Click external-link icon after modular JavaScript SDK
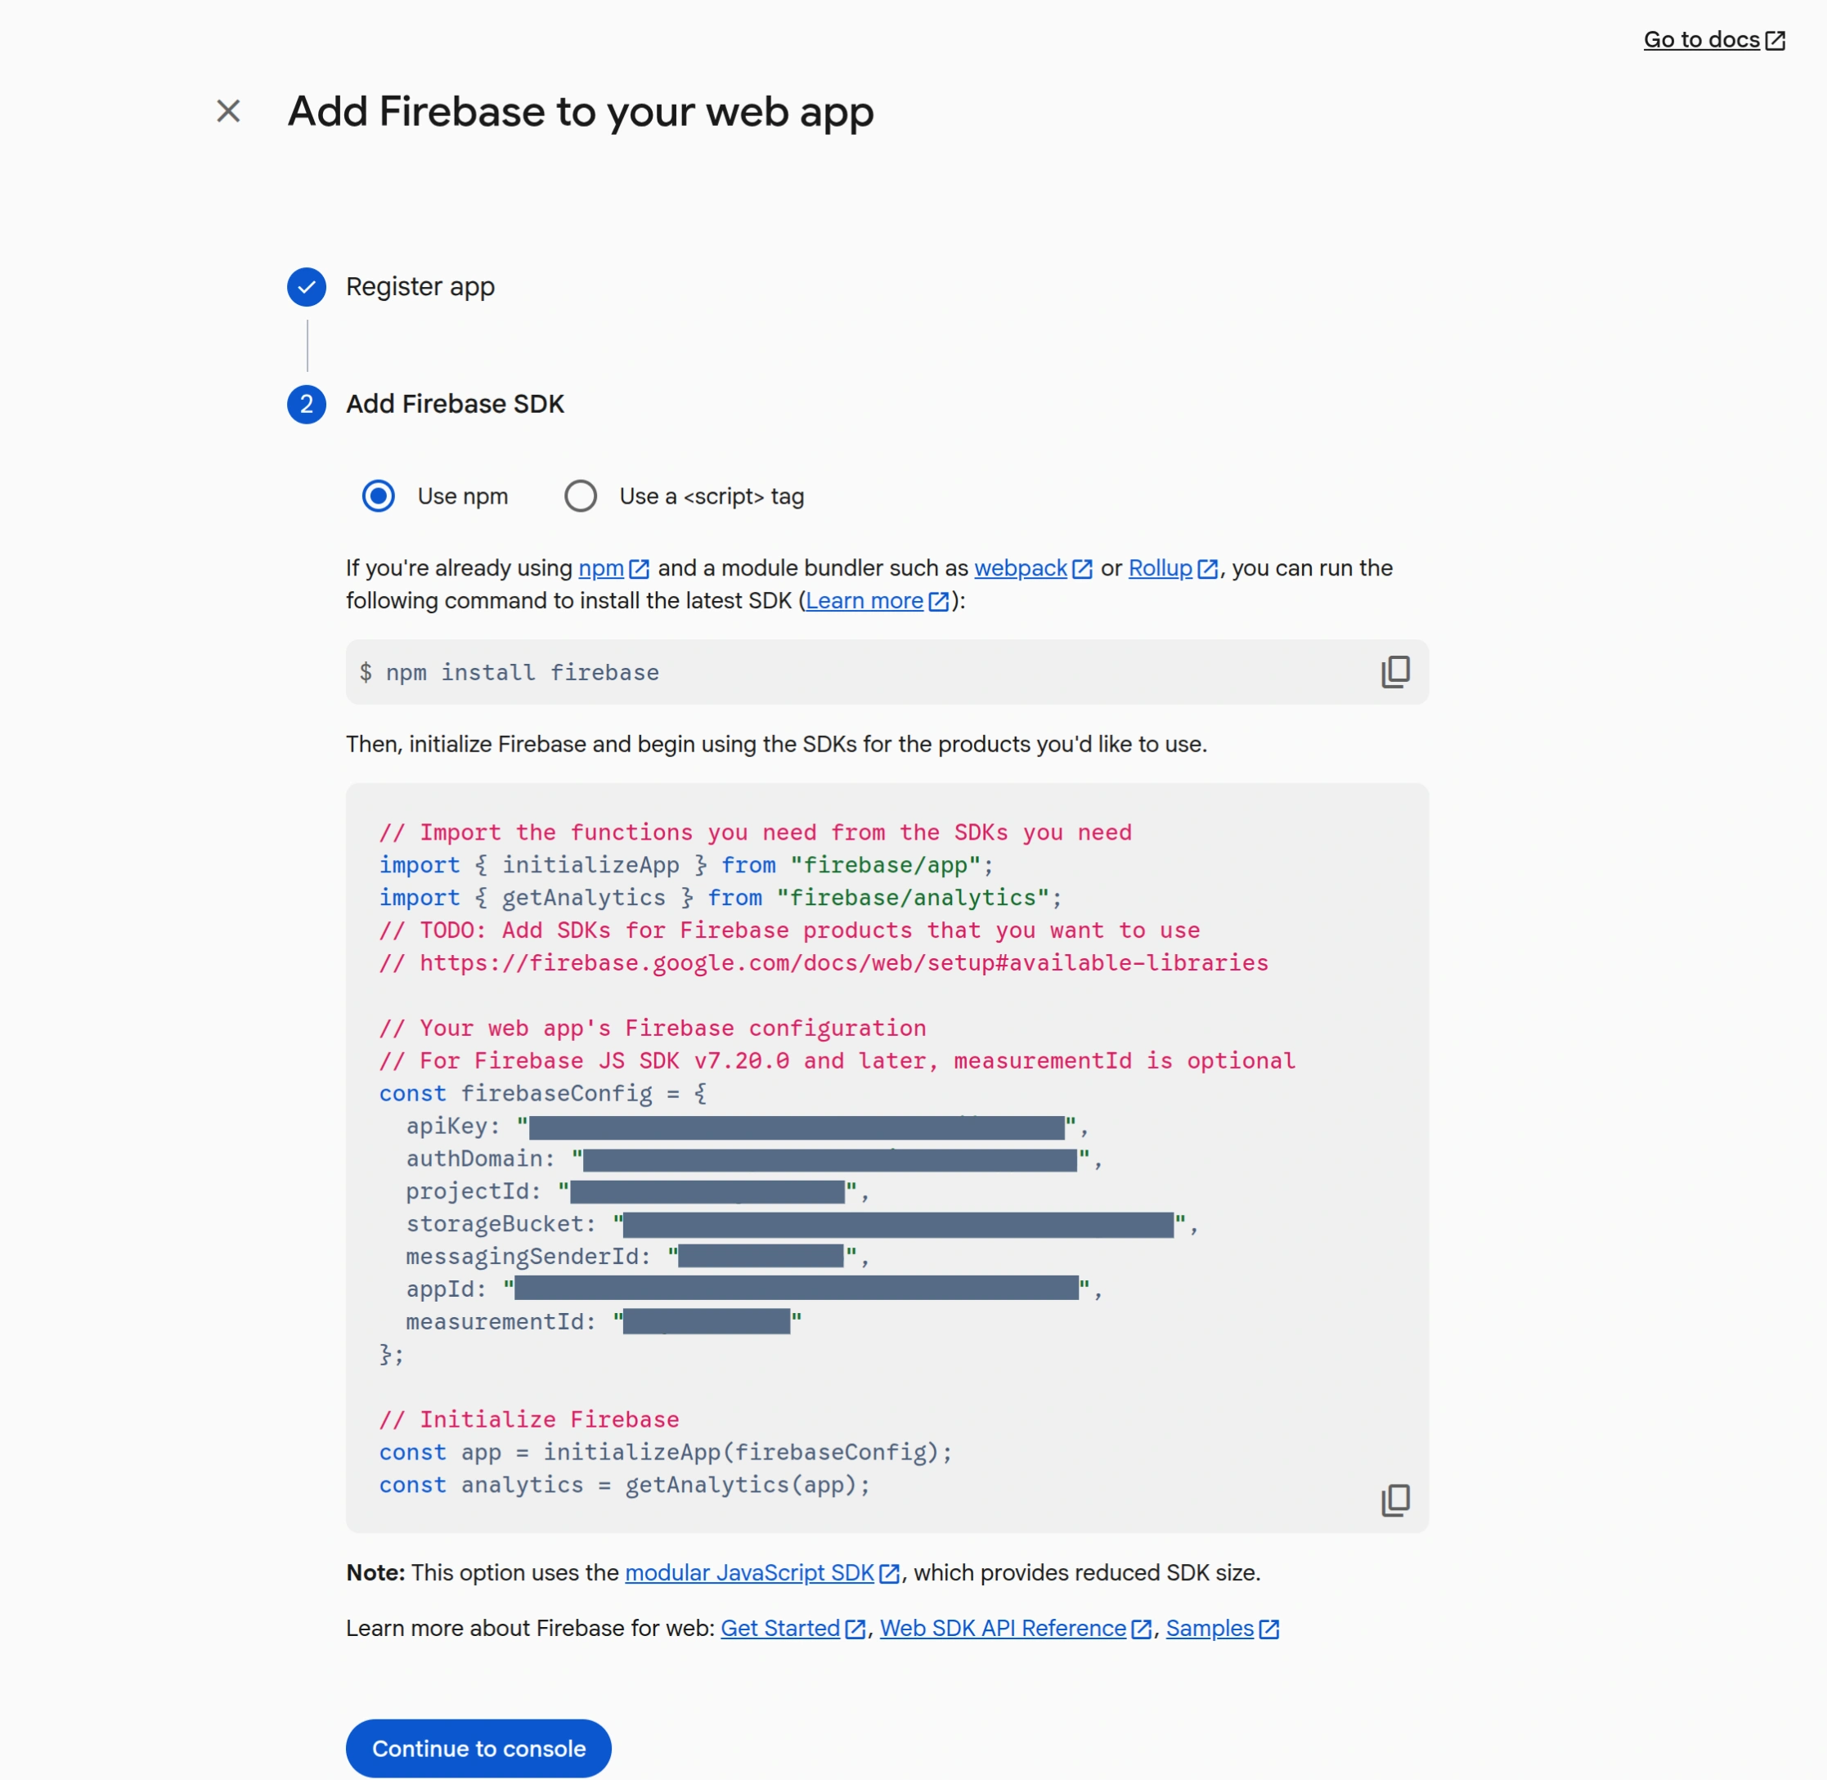This screenshot has height=1784, width=1832. pyautogui.click(x=891, y=1578)
